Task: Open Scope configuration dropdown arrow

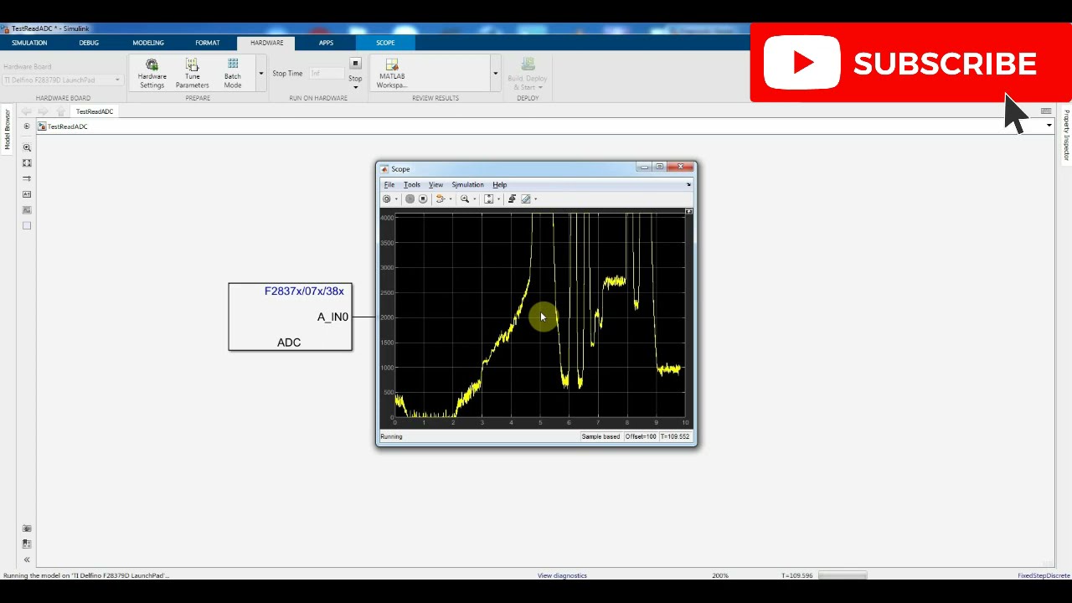Action: tap(396, 199)
